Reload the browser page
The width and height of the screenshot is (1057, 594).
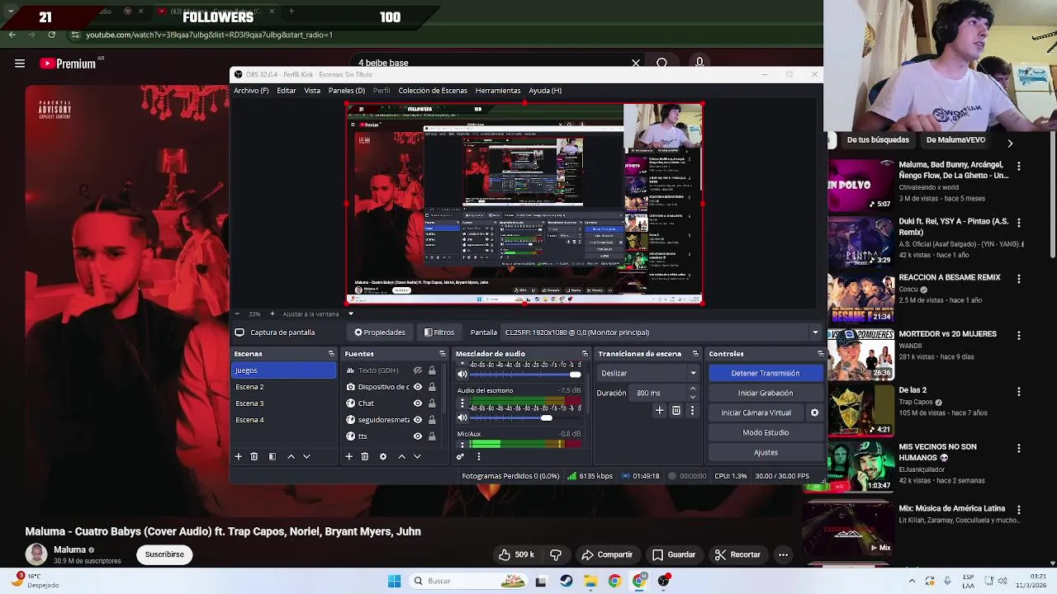(51, 35)
